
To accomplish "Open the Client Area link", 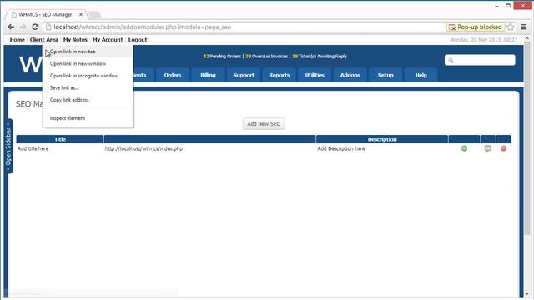I will coord(43,40).
